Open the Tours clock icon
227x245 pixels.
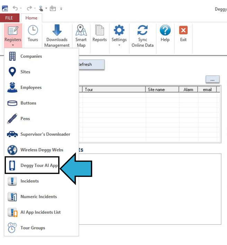(33, 30)
